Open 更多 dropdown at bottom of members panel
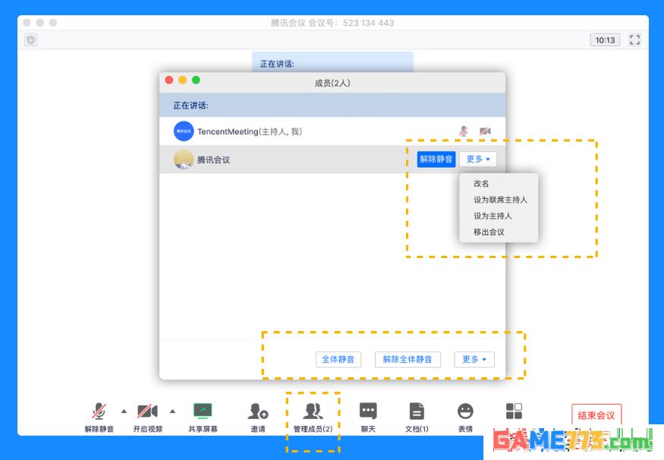Viewport: 664px width, 460px height. 474,359
